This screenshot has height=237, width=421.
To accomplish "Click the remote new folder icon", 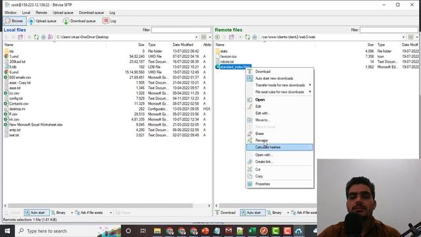I will (x=232, y=37).
